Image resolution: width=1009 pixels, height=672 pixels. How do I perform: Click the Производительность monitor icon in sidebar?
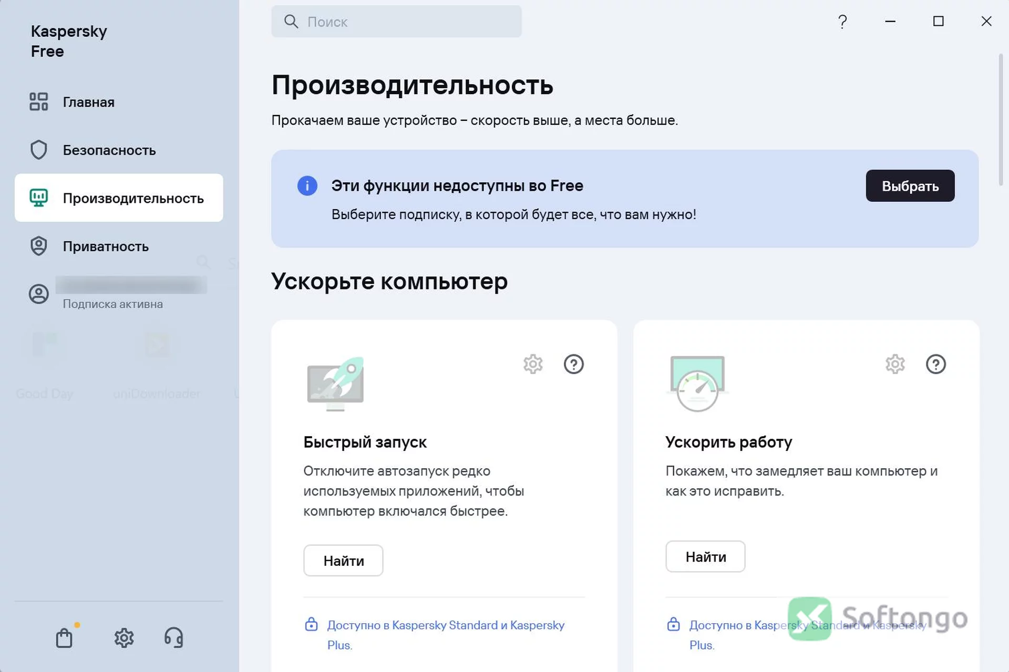pyautogui.click(x=38, y=198)
